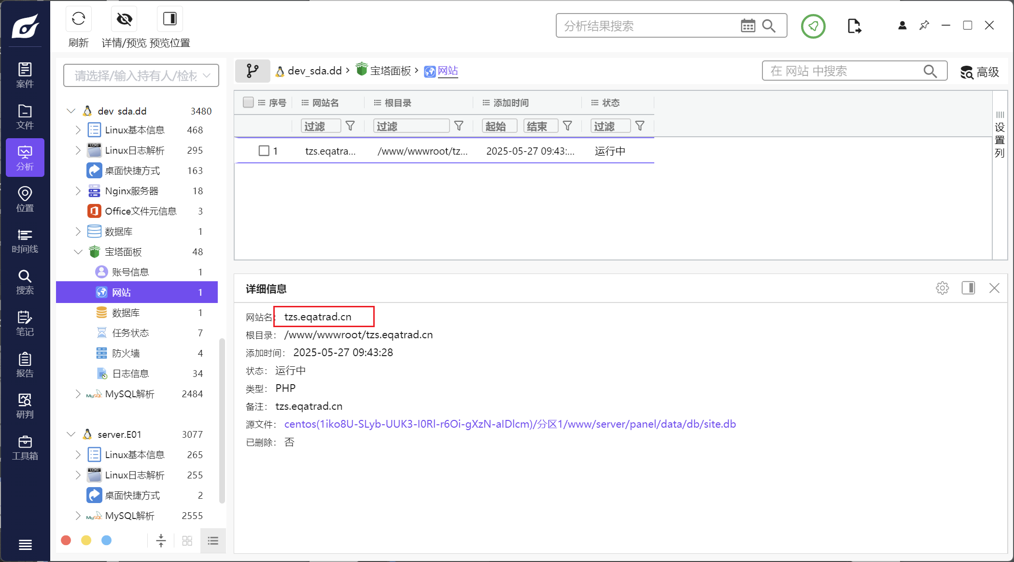Click the calendar icon in search box
The width and height of the screenshot is (1014, 562).
tap(747, 26)
